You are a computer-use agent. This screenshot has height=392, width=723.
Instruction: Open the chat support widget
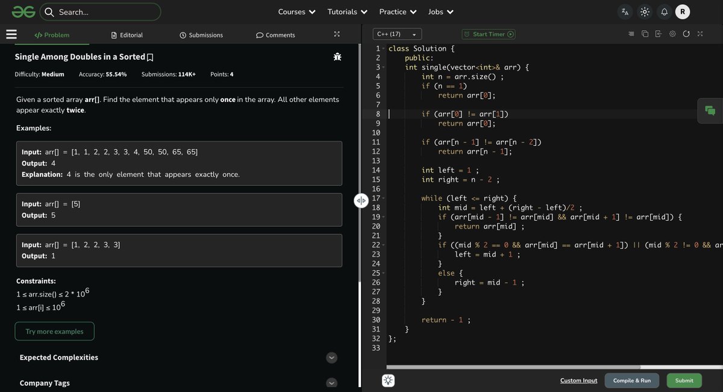710,110
